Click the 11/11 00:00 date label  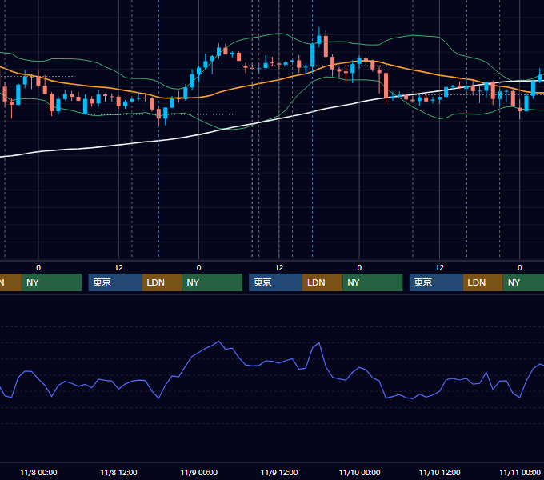pos(520,472)
